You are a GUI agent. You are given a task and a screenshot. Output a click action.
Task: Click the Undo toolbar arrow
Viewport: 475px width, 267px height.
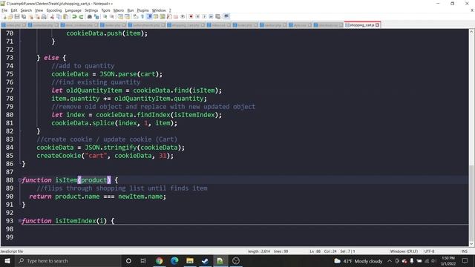coord(74,16)
